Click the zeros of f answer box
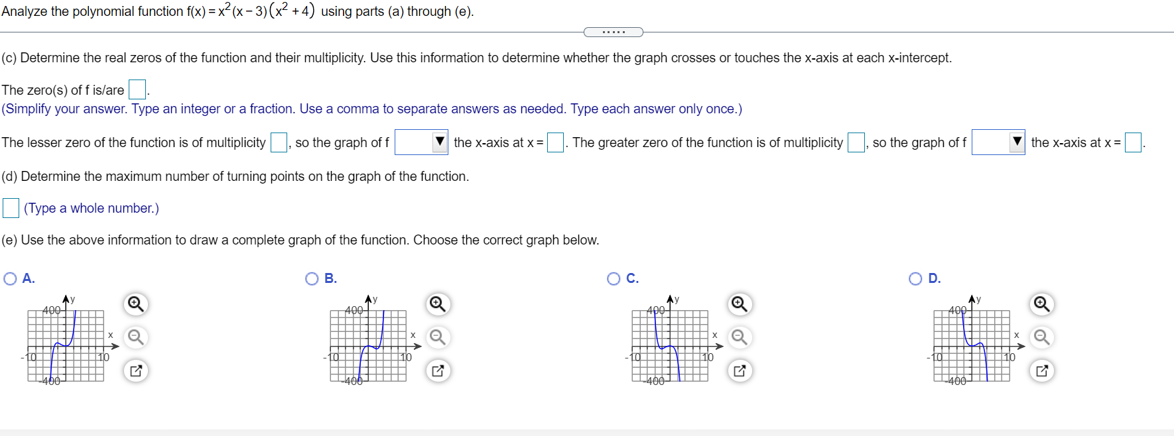 pos(137,88)
